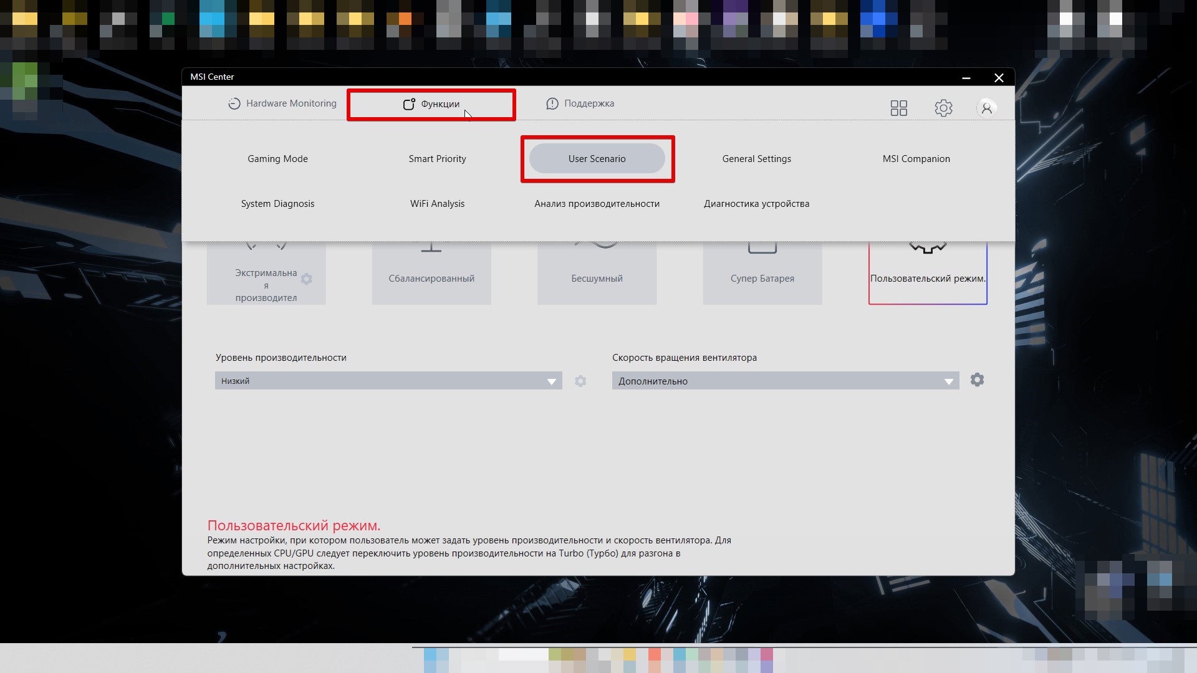Click the Поддержка exclamation icon
This screenshot has height=673, width=1197.
[x=552, y=103]
